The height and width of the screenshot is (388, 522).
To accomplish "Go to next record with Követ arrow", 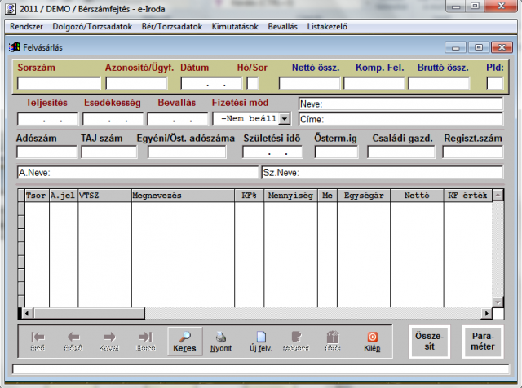I will point(109,337).
